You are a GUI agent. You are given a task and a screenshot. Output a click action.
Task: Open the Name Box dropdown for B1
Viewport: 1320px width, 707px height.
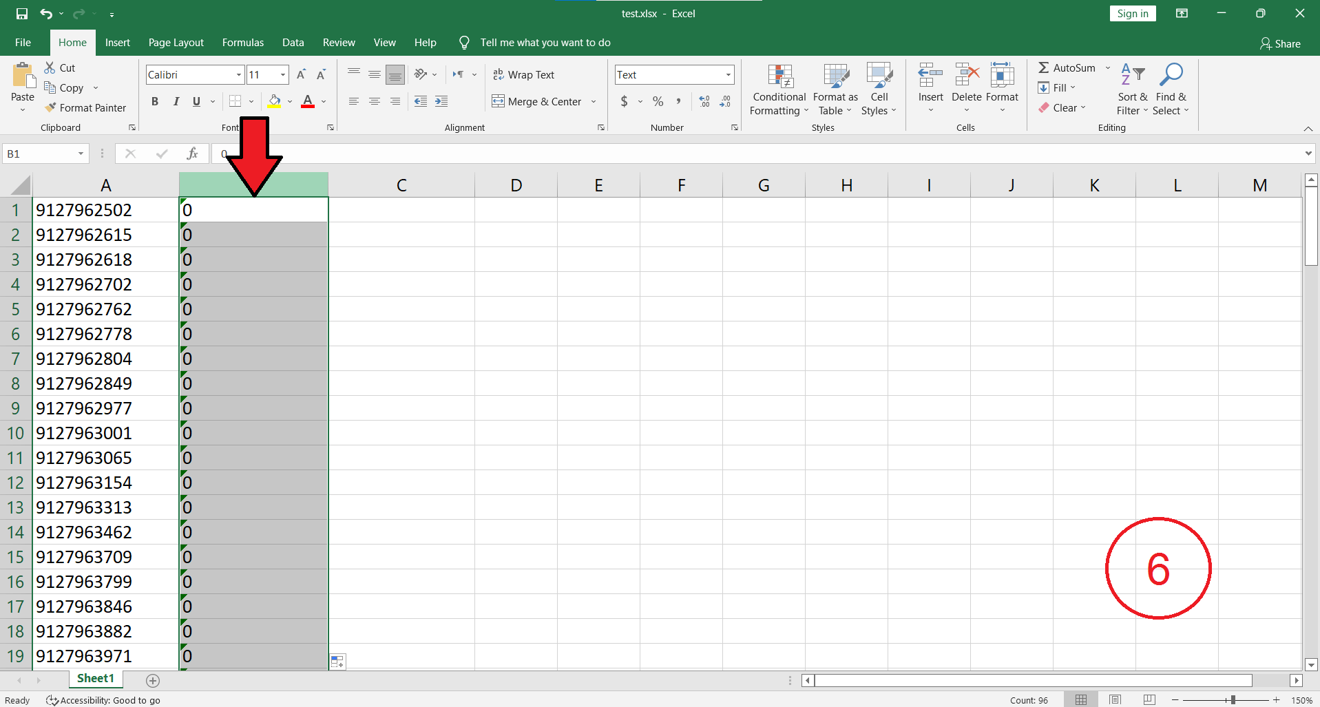[81, 154]
